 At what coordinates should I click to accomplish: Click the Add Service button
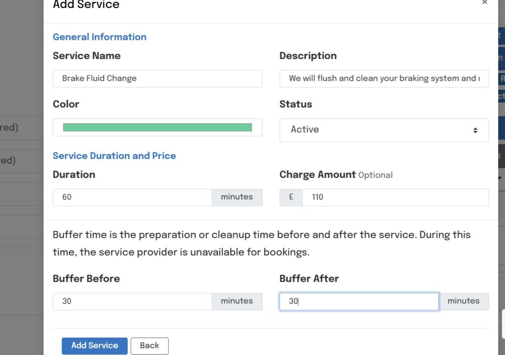pos(94,346)
